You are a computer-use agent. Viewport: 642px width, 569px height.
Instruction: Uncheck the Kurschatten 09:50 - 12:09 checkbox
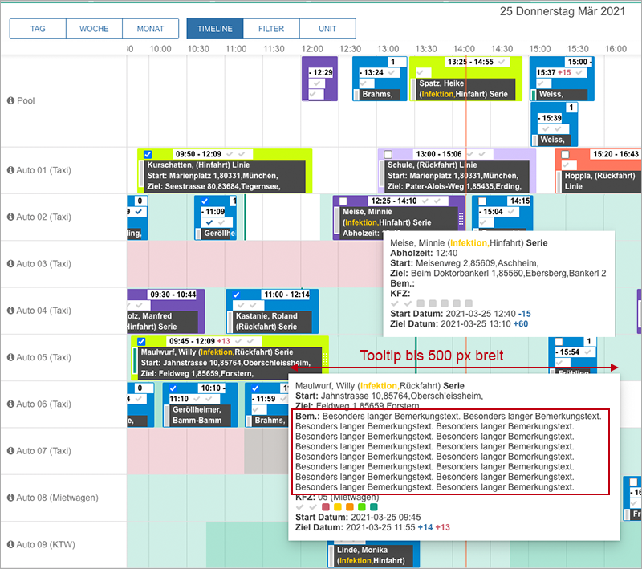146,154
